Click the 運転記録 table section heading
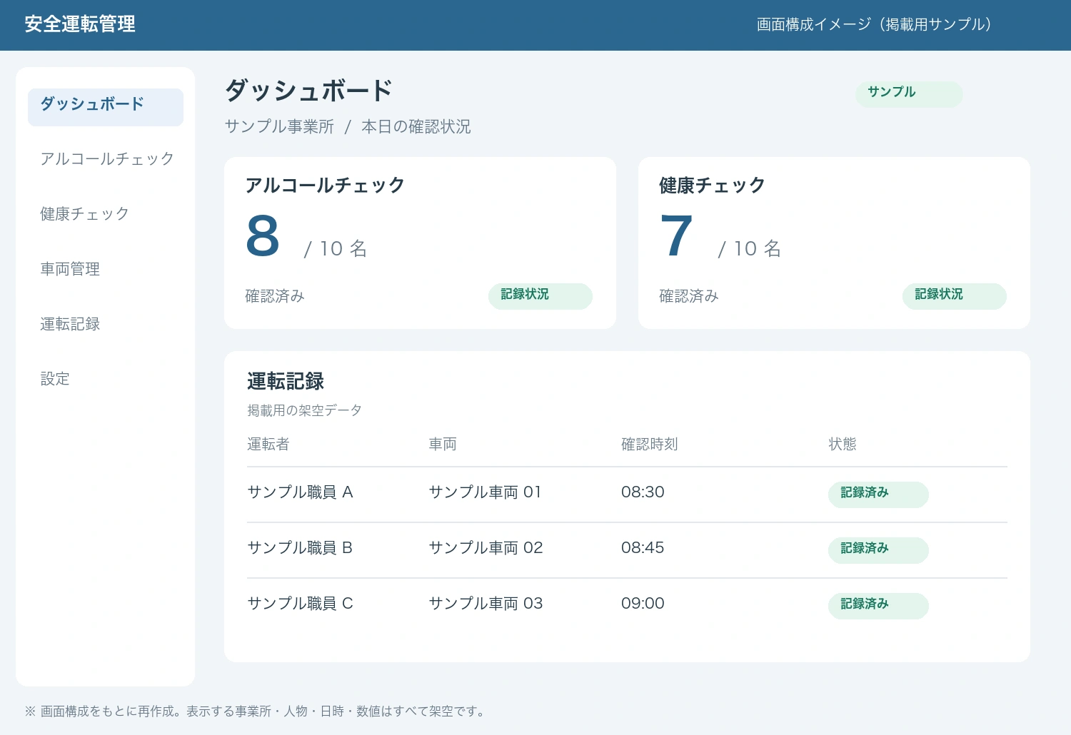 (x=286, y=382)
